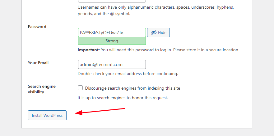Click the partially visible Username field edge
The height and width of the screenshot is (136, 274).
[112, 1]
